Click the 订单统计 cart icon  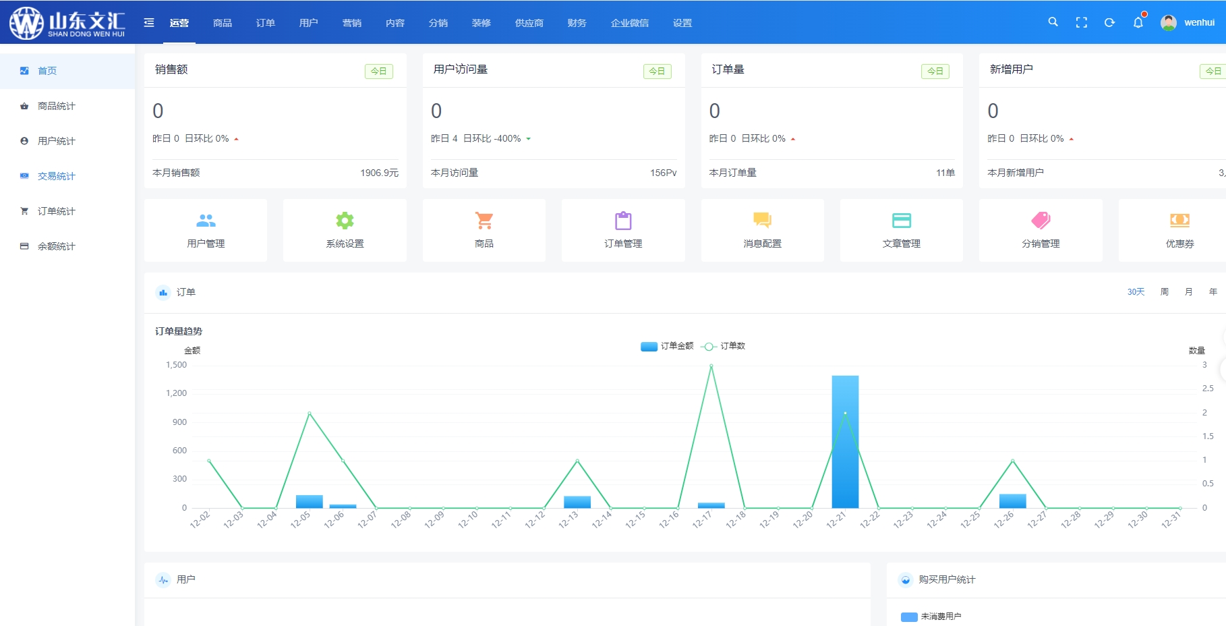coord(24,211)
